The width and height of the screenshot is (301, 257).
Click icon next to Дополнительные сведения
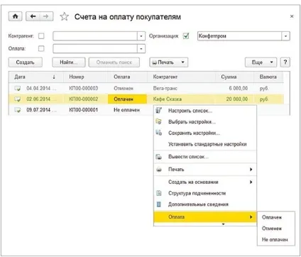[x=159, y=204]
